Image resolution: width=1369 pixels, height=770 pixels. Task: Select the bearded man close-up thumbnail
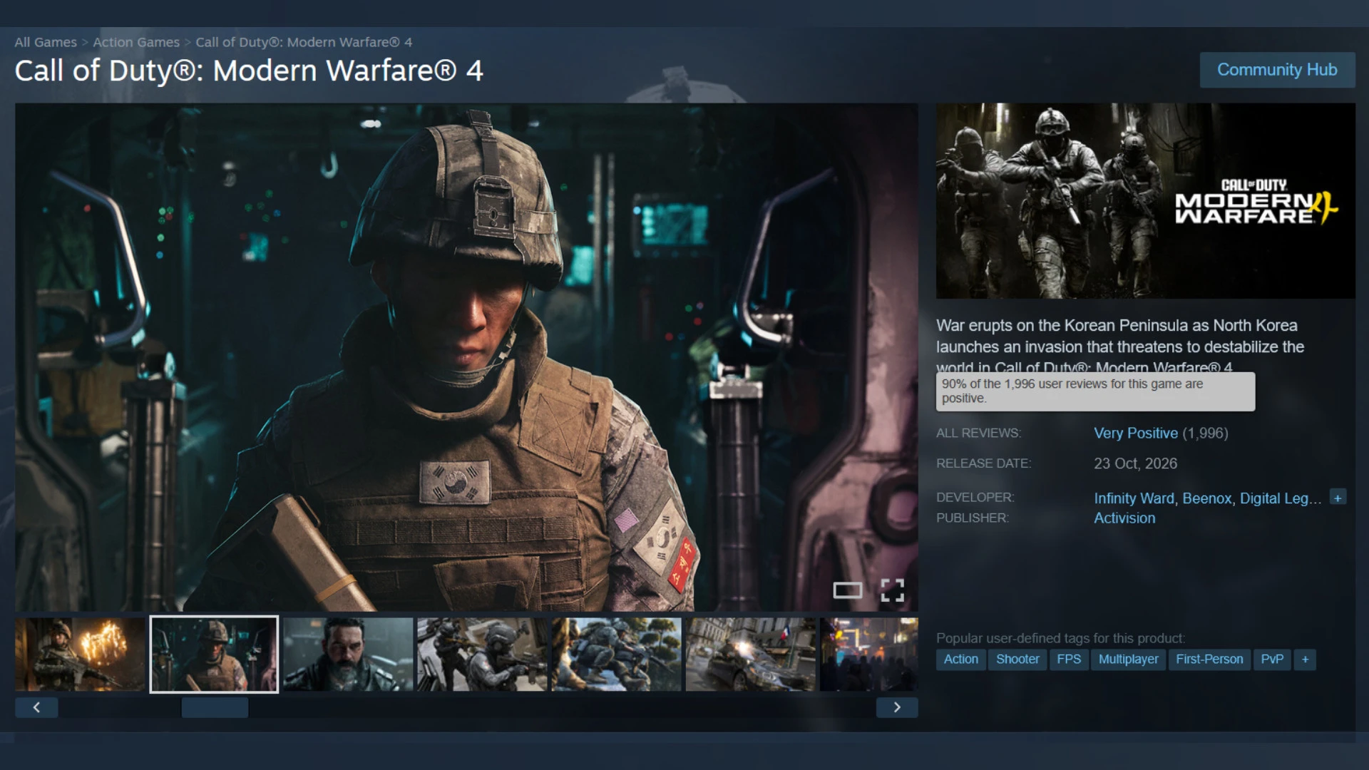coord(348,654)
